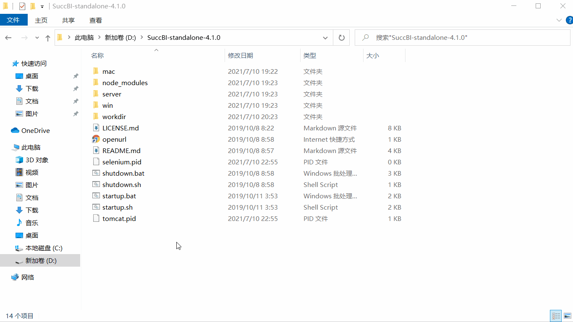This screenshot has width=573, height=322.
Task: Select the LICENSE.md file icon
Action: pos(96,128)
